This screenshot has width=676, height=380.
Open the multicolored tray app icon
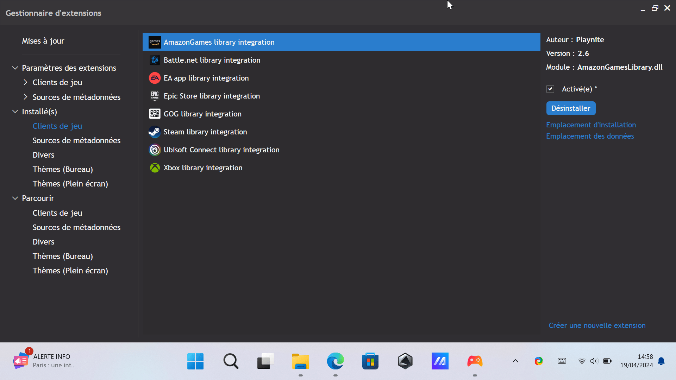pyautogui.click(x=538, y=361)
